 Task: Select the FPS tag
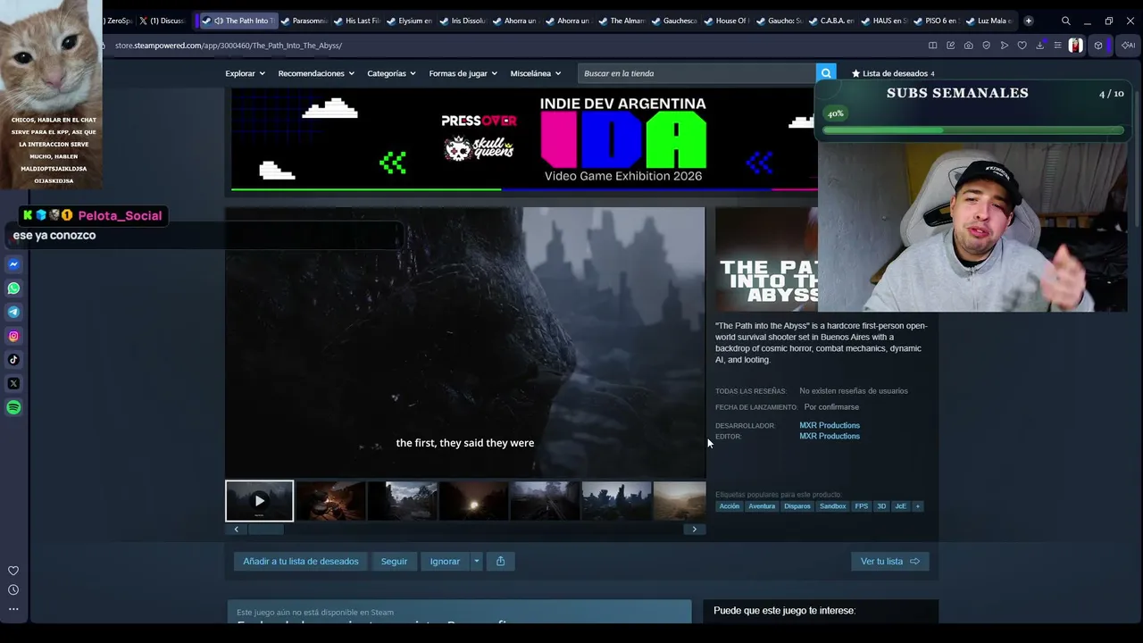(861, 506)
